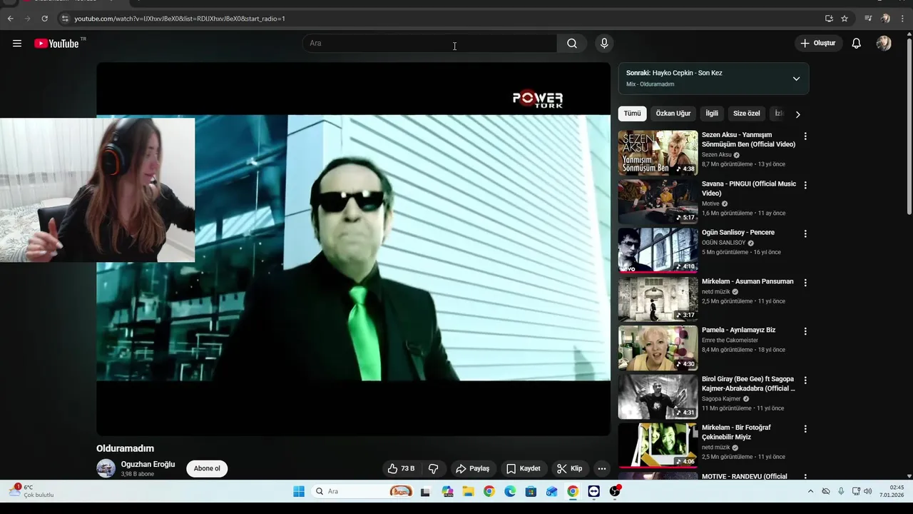Open options for Birol Giray Abrakadabra

click(x=805, y=380)
